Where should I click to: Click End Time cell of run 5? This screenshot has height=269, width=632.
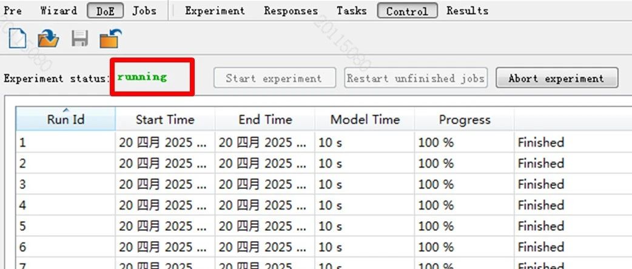(x=265, y=226)
